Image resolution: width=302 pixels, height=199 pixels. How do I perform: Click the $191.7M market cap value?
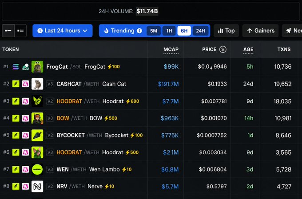coord(168,84)
